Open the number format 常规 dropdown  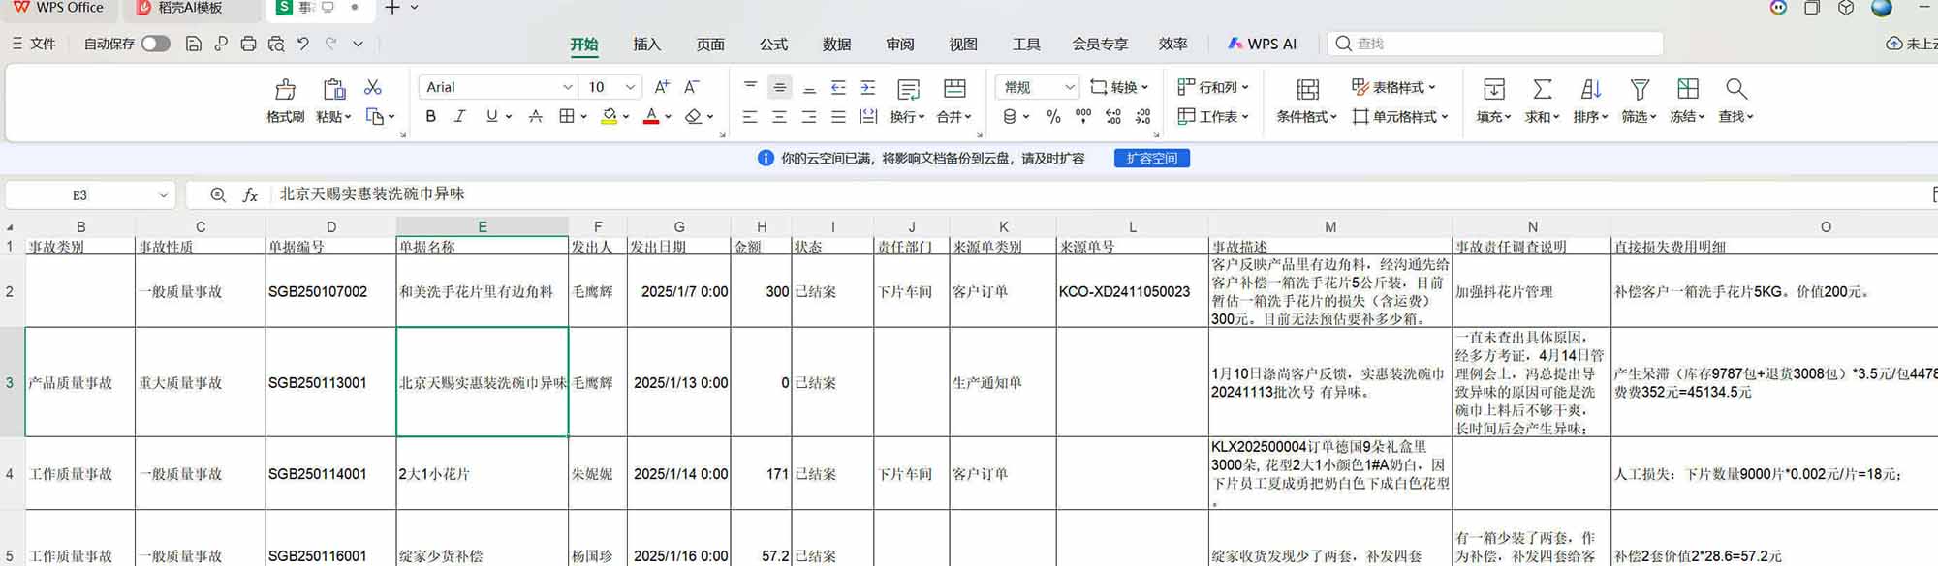pos(1070,87)
